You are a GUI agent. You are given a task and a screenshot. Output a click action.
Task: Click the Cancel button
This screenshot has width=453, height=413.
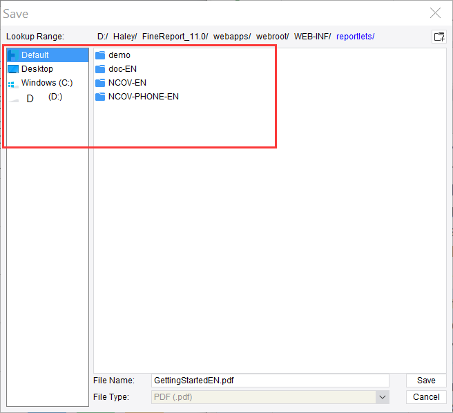point(426,397)
